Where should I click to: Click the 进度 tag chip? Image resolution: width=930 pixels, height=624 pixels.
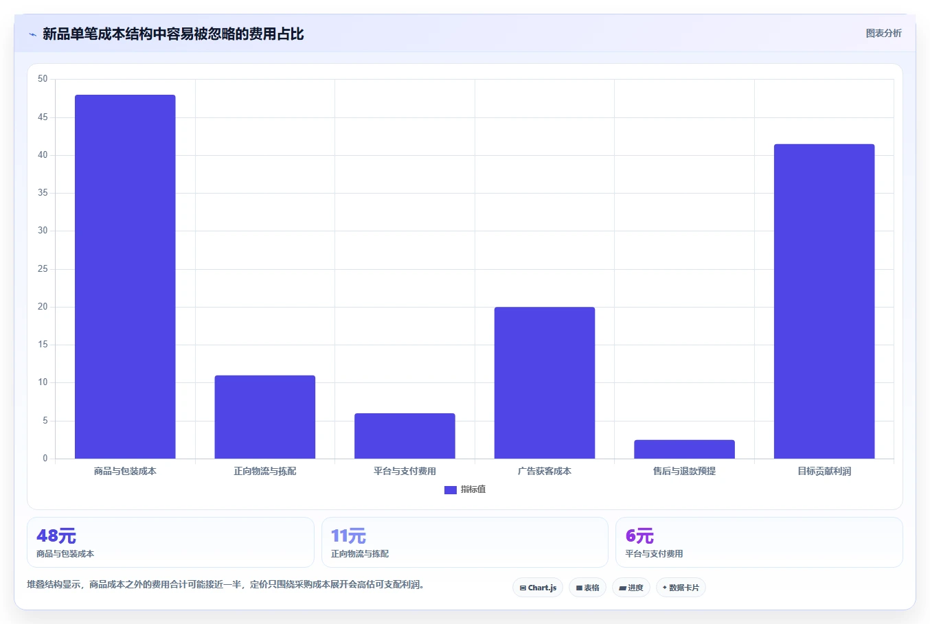pyautogui.click(x=631, y=588)
